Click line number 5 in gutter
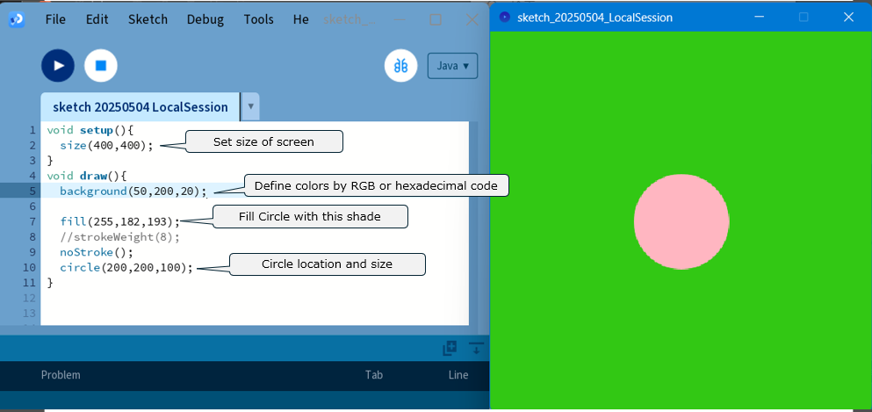Screen dimensions: 872x412 coord(32,192)
